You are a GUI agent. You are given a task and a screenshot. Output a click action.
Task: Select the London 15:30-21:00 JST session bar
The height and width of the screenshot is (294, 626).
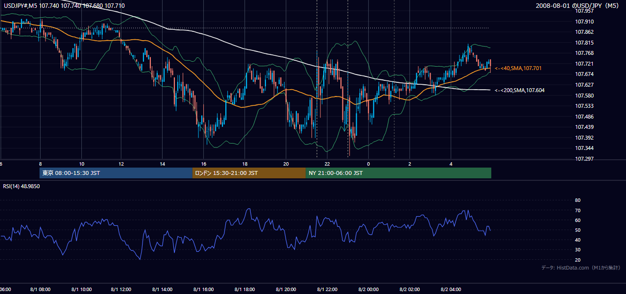[x=249, y=173]
